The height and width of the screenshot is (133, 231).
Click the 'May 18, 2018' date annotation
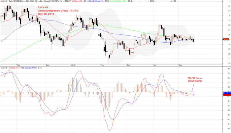click(46, 14)
